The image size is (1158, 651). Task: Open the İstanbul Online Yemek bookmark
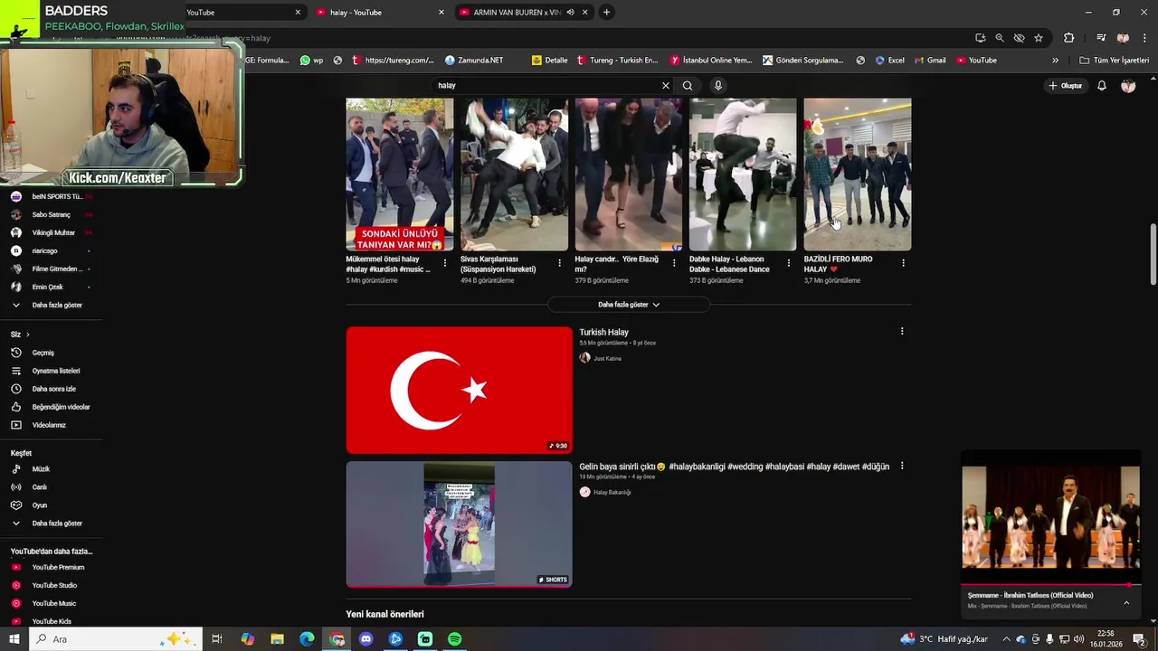pyautogui.click(x=711, y=61)
